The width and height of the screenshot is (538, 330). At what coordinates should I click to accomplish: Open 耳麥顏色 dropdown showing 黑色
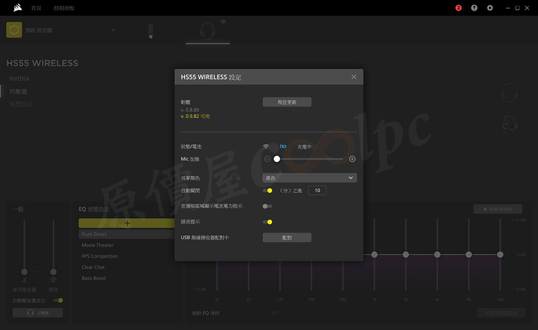click(x=310, y=178)
